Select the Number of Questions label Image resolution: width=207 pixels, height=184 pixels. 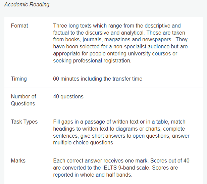pyautogui.click(x=23, y=100)
